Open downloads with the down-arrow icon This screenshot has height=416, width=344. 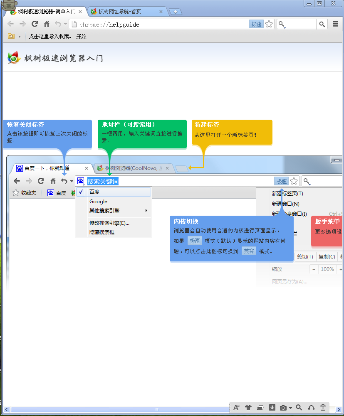272,408
